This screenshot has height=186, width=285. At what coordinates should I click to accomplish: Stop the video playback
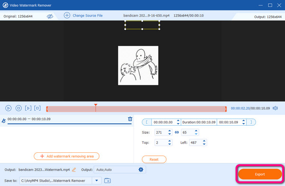pos(19,108)
